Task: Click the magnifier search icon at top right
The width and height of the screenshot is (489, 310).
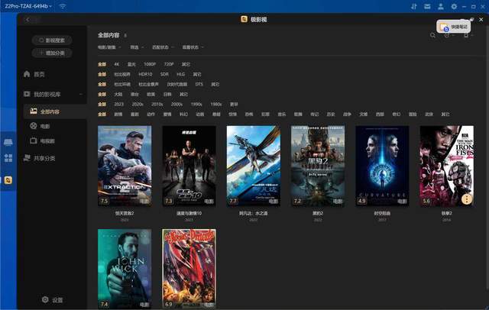Action: pos(432,35)
